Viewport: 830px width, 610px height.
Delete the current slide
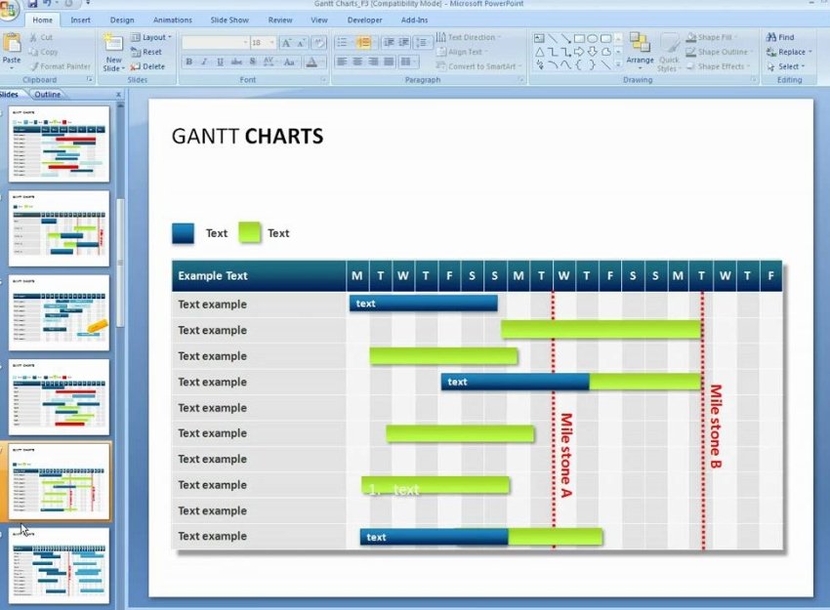(148, 66)
